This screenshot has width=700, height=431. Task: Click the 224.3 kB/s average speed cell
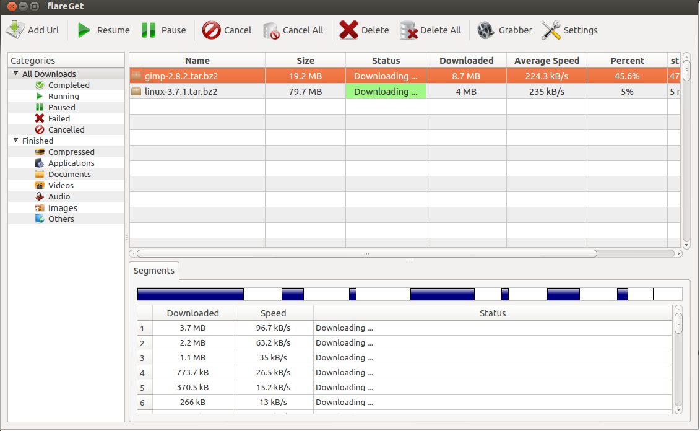point(547,76)
